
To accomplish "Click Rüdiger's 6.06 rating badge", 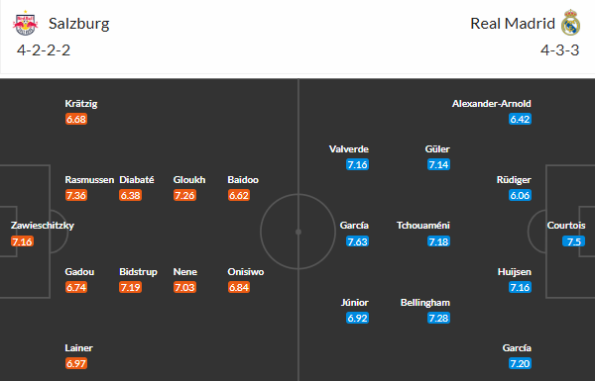I will click(520, 195).
